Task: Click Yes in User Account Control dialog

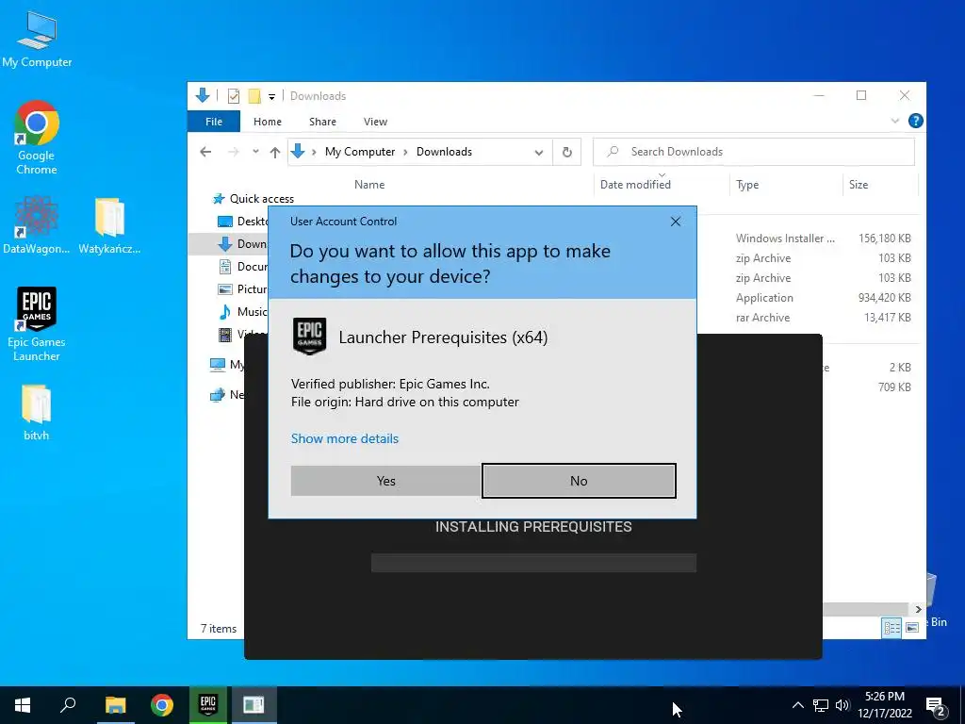Action: tap(385, 481)
